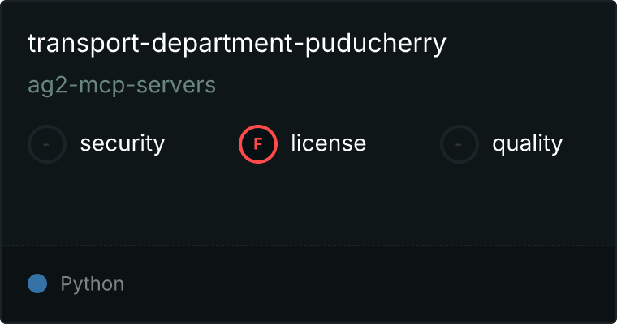Click the word transport in the title
Viewport: 617px width, 324px height.
pos(84,44)
